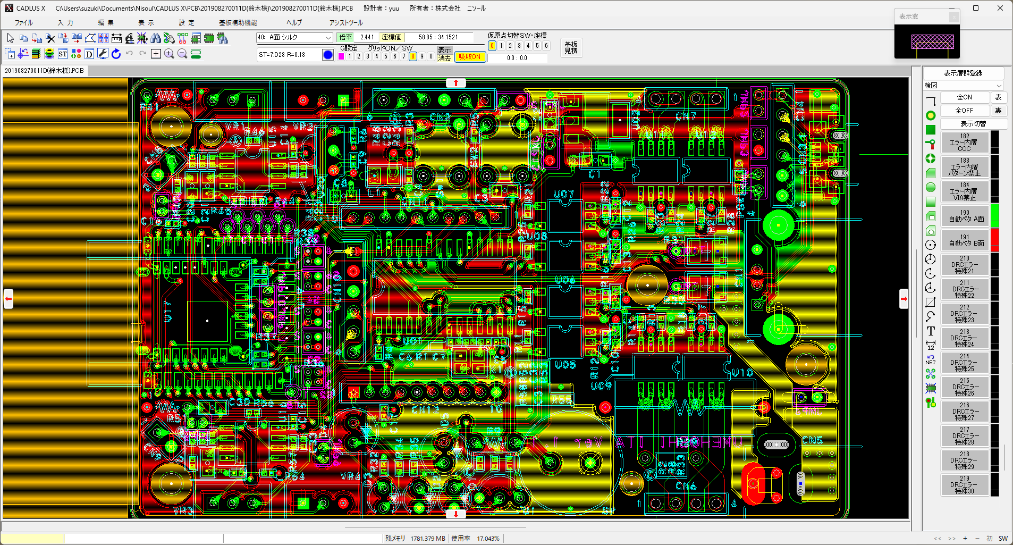The width and height of the screenshot is (1013, 545).
Task: Click the zoom out magnifier icon
Action: tap(182, 54)
